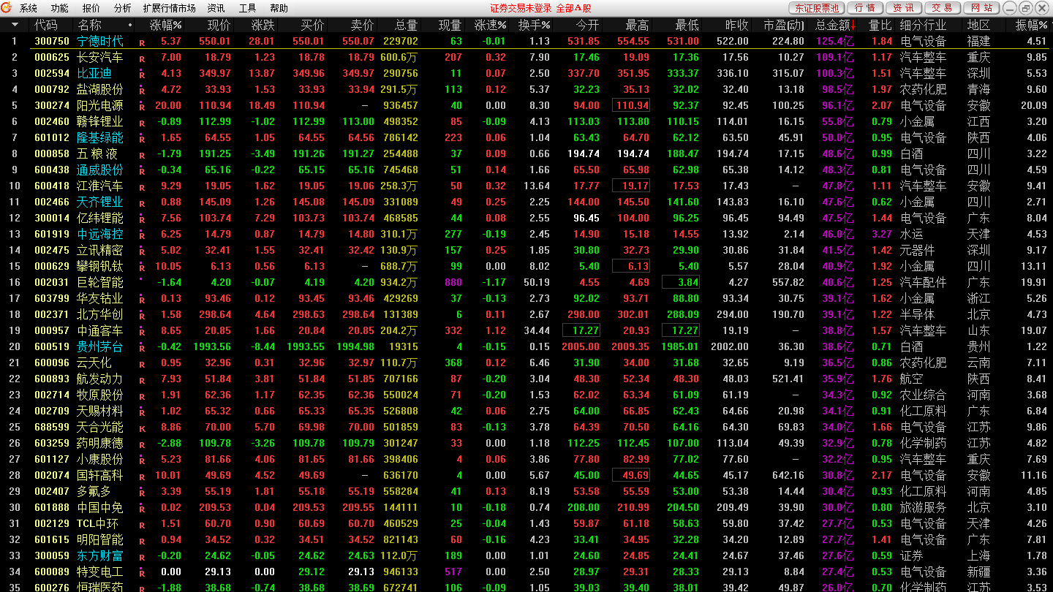Select the 宁德时代 stock row
The height and width of the screenshot is (592, 1053).
[x=526, y=42]
